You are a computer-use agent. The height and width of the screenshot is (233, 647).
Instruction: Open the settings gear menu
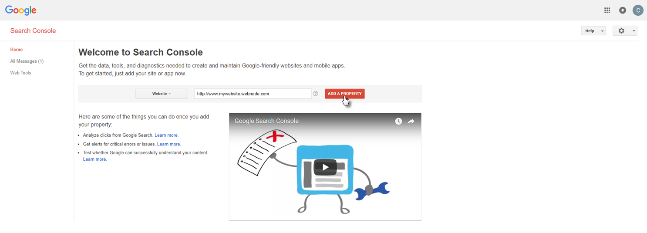(625, 31)
